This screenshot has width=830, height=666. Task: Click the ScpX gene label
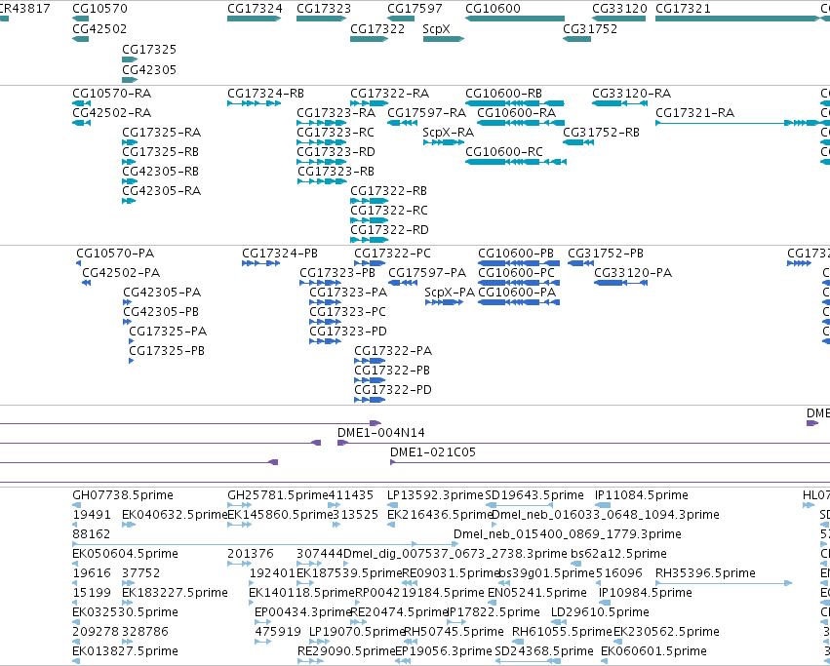pyautogui.click(x=436, y=28)
